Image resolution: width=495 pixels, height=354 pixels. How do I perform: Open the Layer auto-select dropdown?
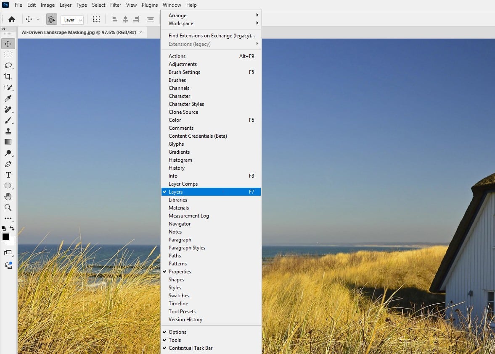point(72,20)
